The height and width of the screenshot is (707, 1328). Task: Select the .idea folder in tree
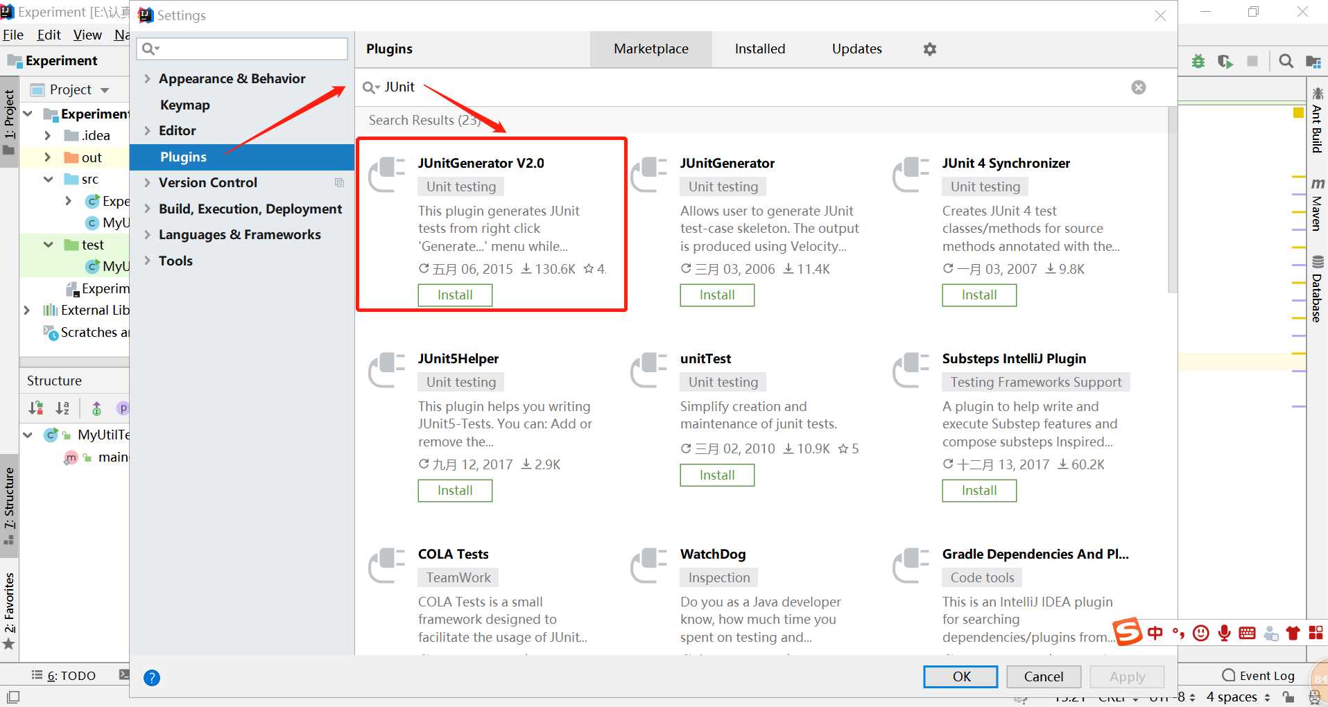pyautogui.click(x=87, y=136)
